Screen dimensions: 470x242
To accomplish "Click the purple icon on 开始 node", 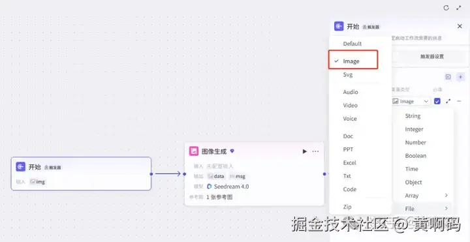I will [x=21, y=167].
